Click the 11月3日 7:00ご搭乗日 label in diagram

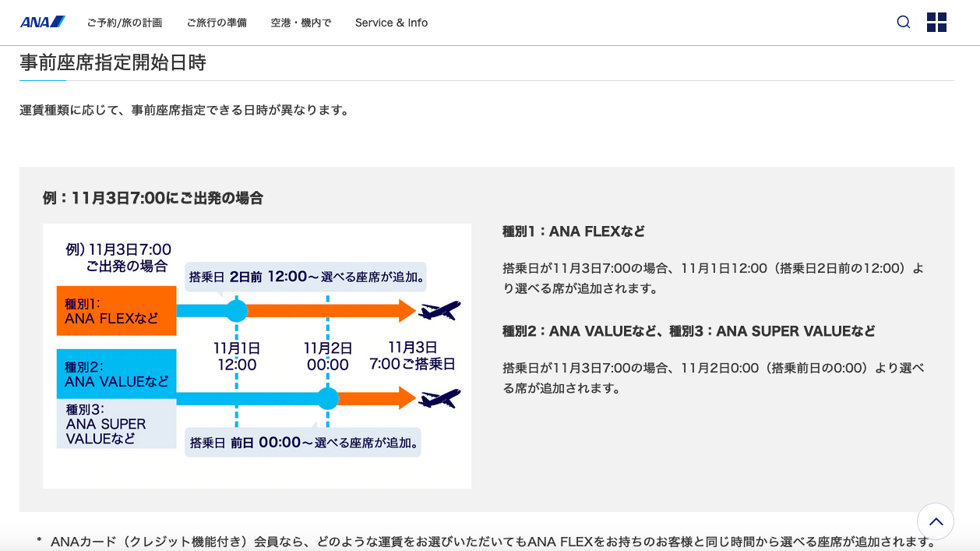pos(412,355)
